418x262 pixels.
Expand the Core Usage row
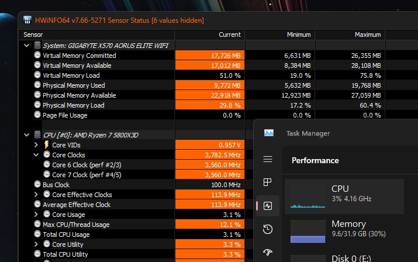point(36,215)
